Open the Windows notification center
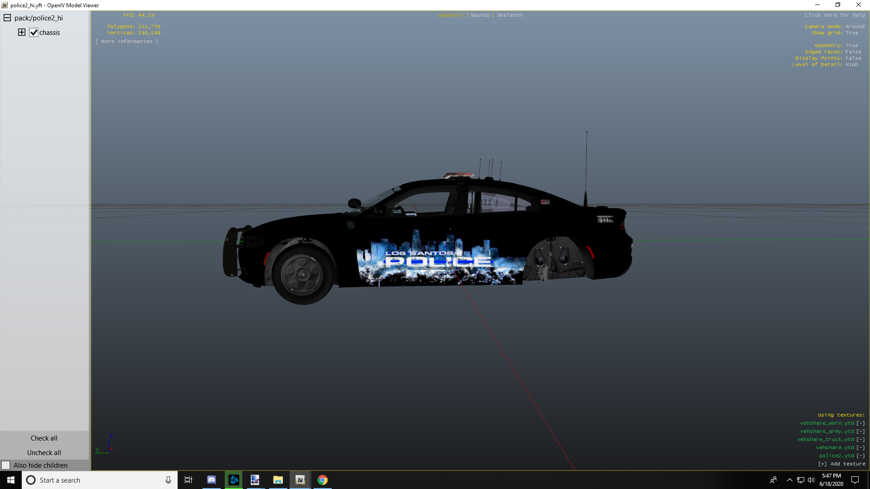The image size is (870, 489). coord(855,480)
